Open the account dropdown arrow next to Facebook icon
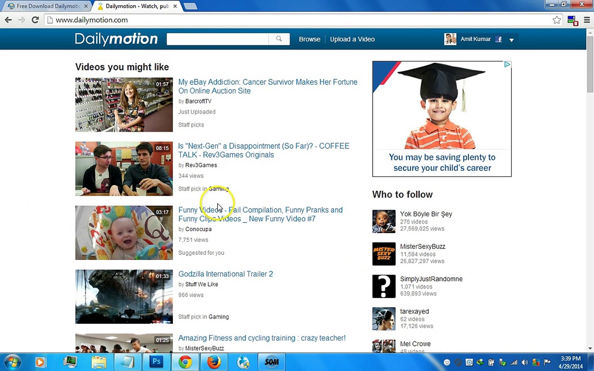The height and width of the screenshot is (371, 594). click(512, 40)
